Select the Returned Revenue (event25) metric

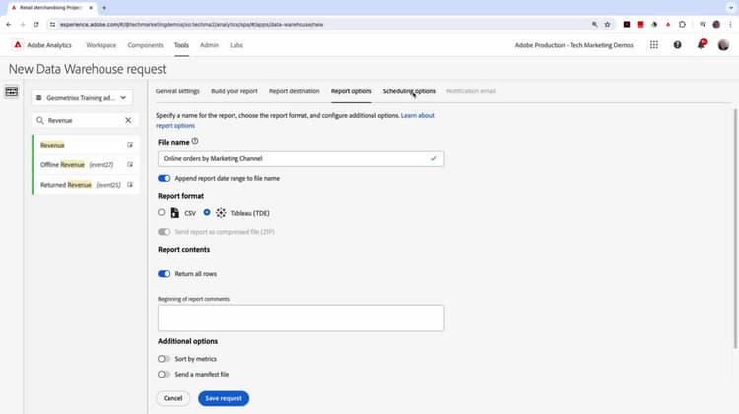(x=87, y=185)
